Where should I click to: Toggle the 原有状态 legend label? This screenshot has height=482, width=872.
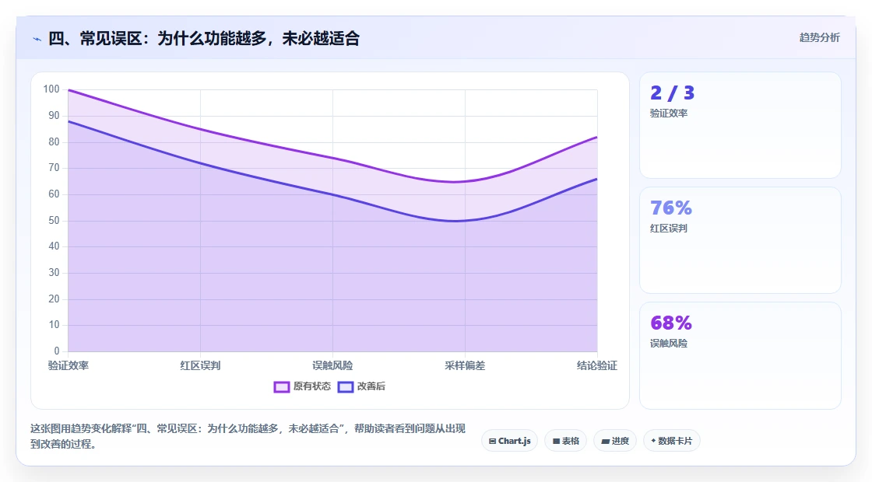click(312, 386)
